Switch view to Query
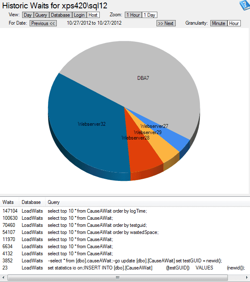Screen dimensions: 250x282 (41, 15)
